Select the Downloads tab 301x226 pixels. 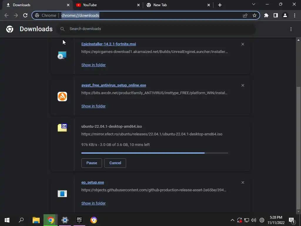click(x=37, y=5)
